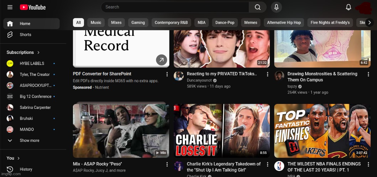This screenshot has height=177, width=377.
Task: Open the notifications bell
Action: tap(349, 7)
